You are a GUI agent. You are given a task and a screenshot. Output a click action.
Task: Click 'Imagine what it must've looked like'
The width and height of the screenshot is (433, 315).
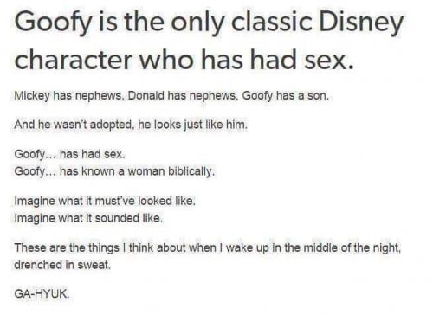(x=105, y=201)
